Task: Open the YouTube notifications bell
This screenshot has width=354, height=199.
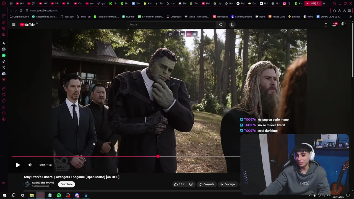Action: coord(334,25)
